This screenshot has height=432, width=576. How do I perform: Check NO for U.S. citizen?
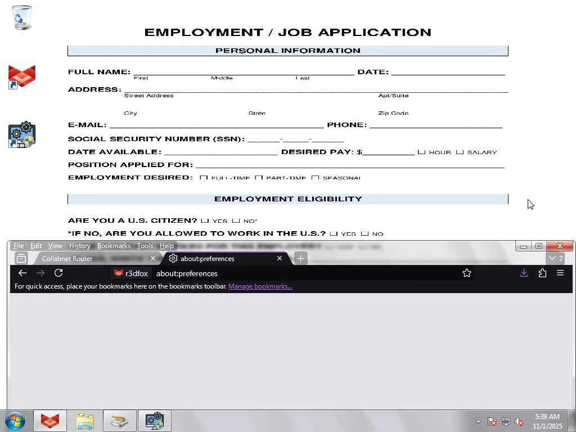tap(236, 220)
